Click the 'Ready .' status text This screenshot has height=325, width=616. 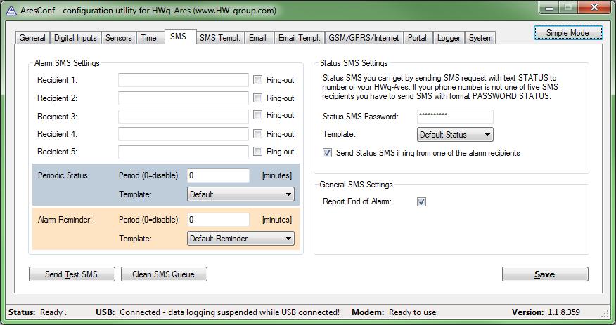tap(53, 312)
